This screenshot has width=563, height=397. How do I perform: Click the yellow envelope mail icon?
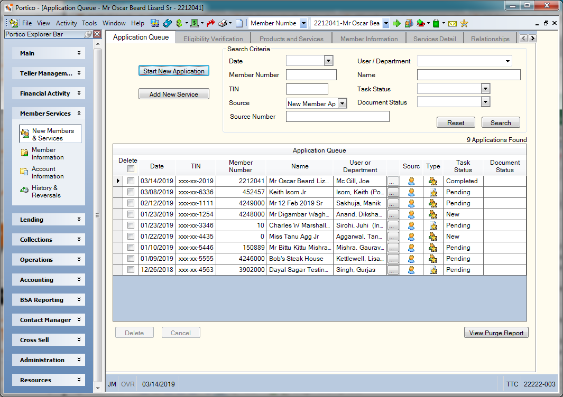pos(453,24)
